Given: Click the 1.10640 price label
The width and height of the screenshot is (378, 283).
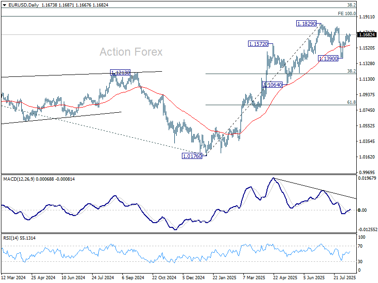Looking at the screenshot, I should (273, 85).
